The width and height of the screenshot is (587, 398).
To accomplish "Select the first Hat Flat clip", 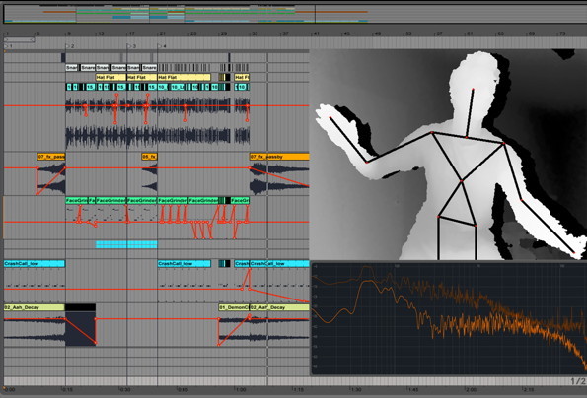I will [x=110, y=77].
